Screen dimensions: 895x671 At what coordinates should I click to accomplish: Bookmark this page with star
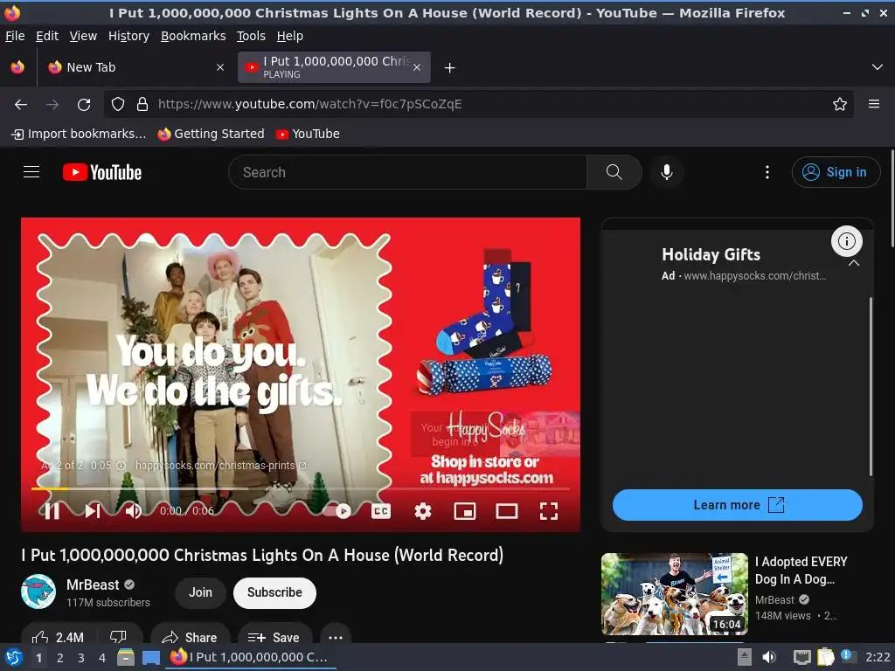839,104
